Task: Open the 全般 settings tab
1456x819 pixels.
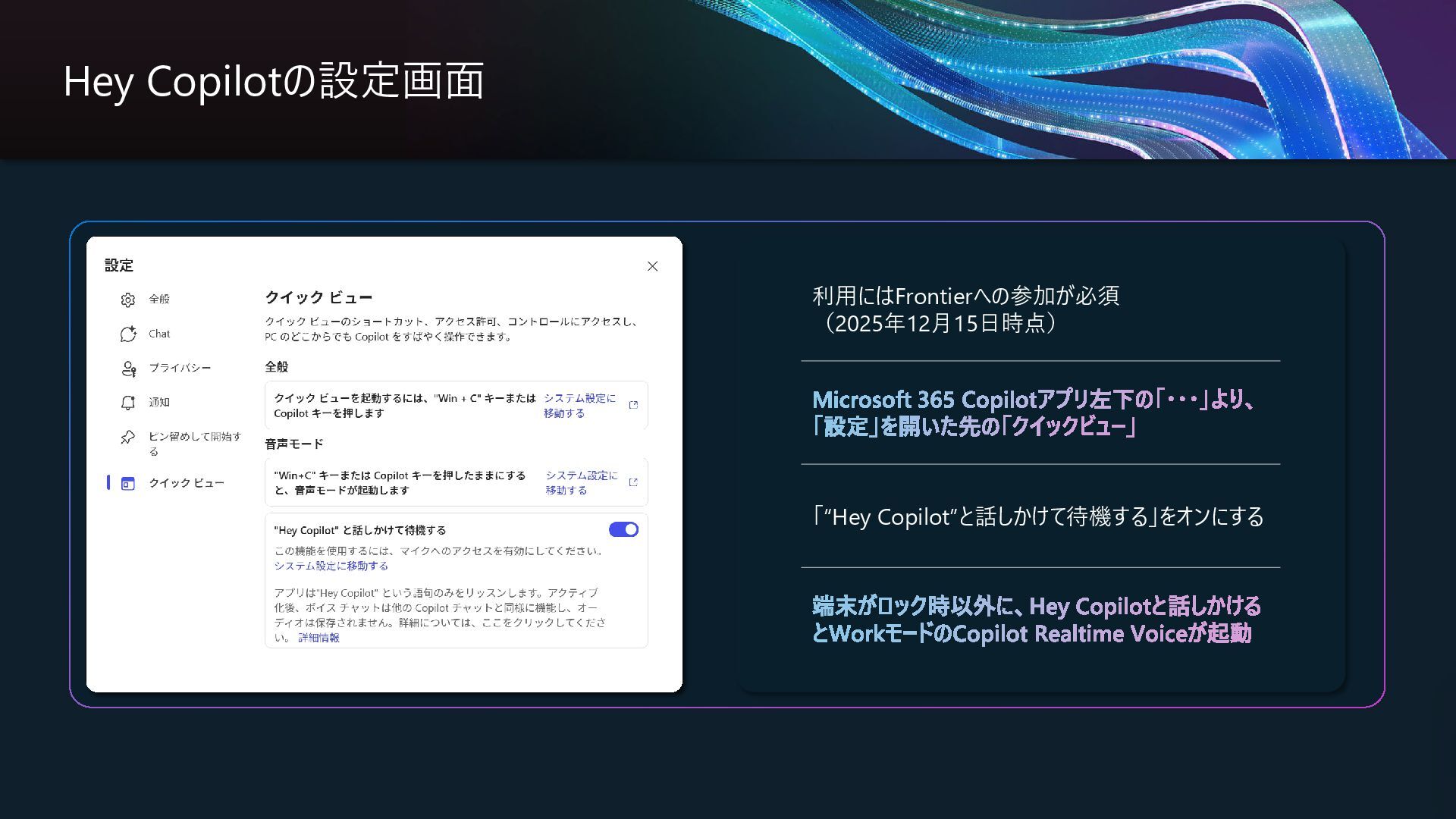Action: 159,299
